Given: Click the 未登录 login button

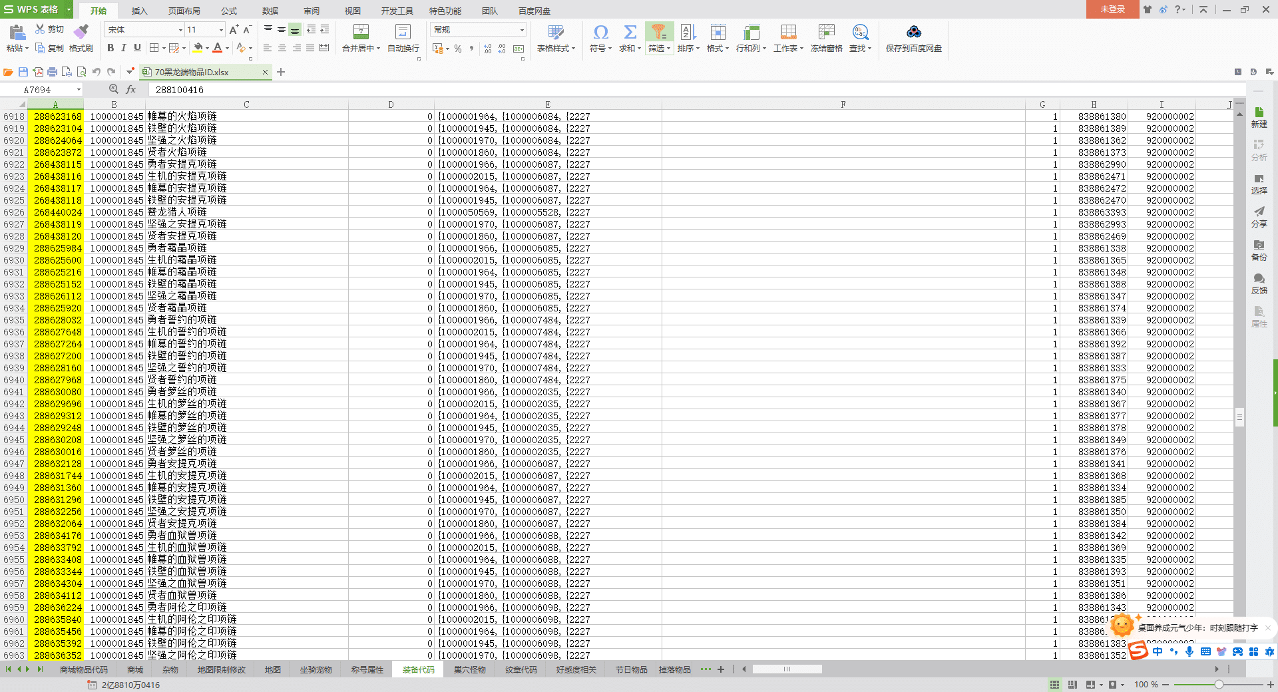Looking at the screenshot, I should (x=1112, y=9).
